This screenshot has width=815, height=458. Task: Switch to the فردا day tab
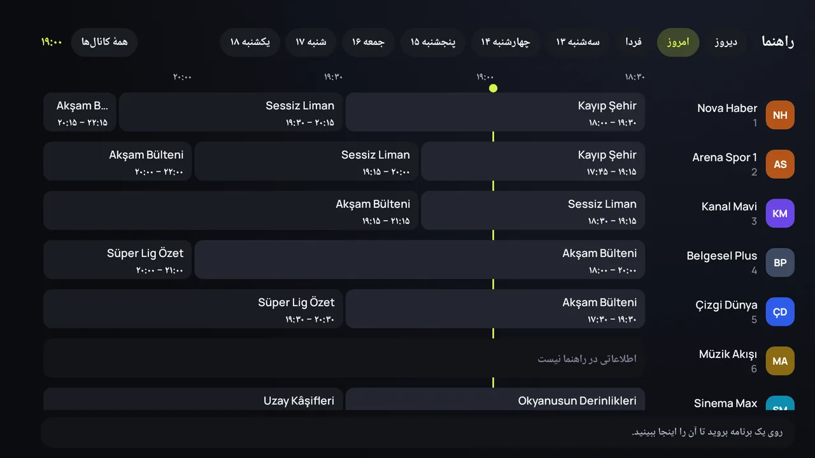[634, 42]
